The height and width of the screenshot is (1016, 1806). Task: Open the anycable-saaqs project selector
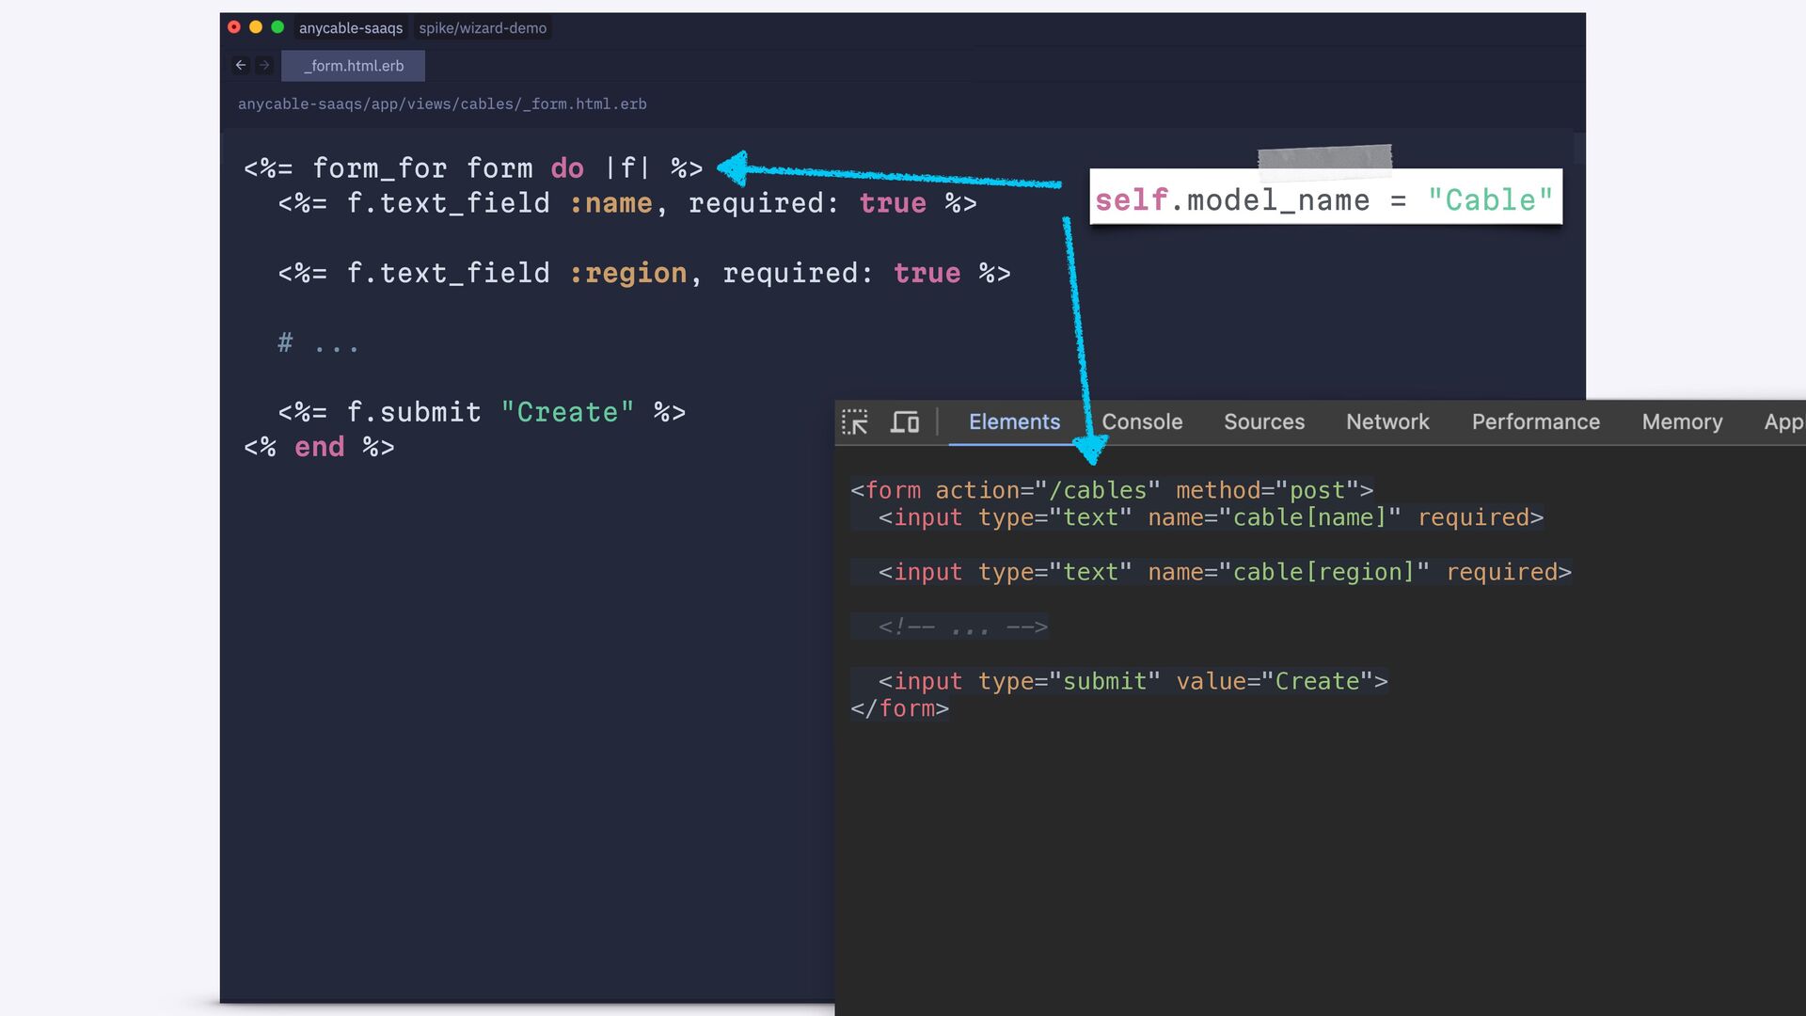[x=351, y=28]
